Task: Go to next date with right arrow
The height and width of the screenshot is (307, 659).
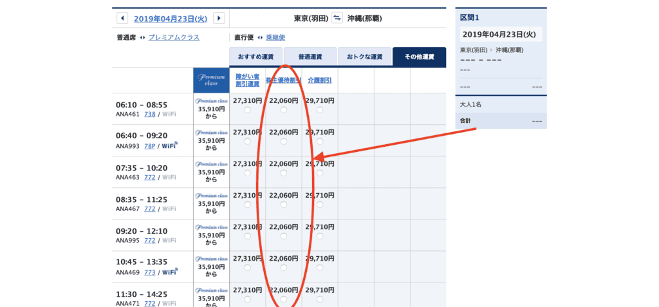Action: coord(219,18)
